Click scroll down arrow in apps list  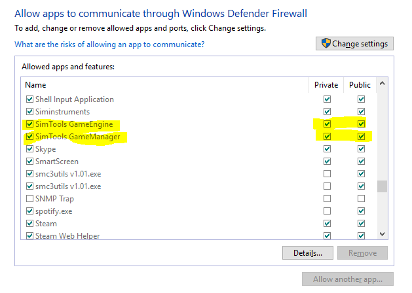pos(382,233)
